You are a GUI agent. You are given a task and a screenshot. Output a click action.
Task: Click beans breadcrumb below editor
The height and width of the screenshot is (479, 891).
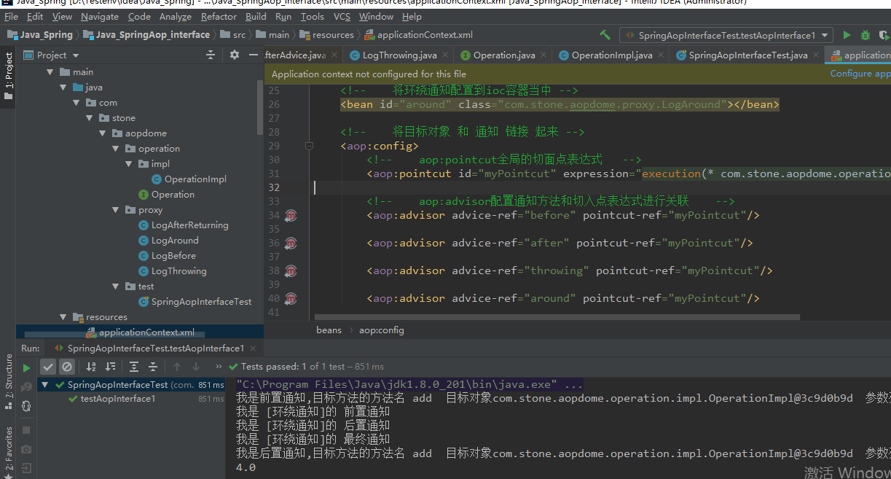click(329, 330)
